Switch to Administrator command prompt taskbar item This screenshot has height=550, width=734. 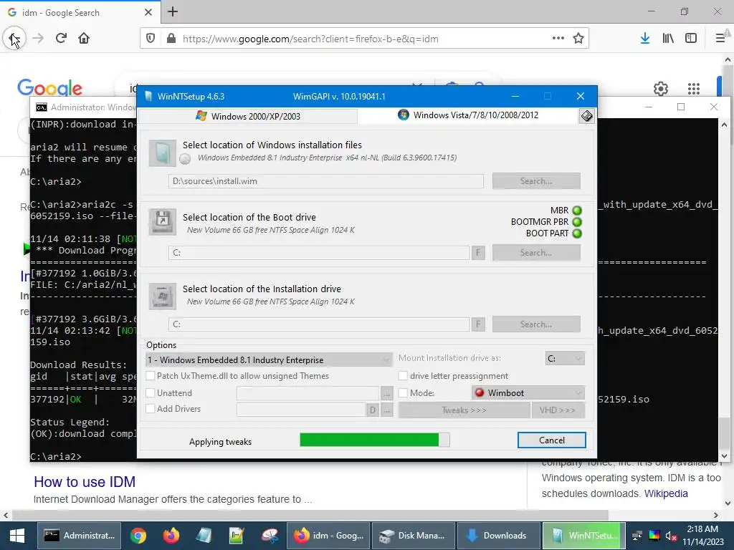click(79, 536)
